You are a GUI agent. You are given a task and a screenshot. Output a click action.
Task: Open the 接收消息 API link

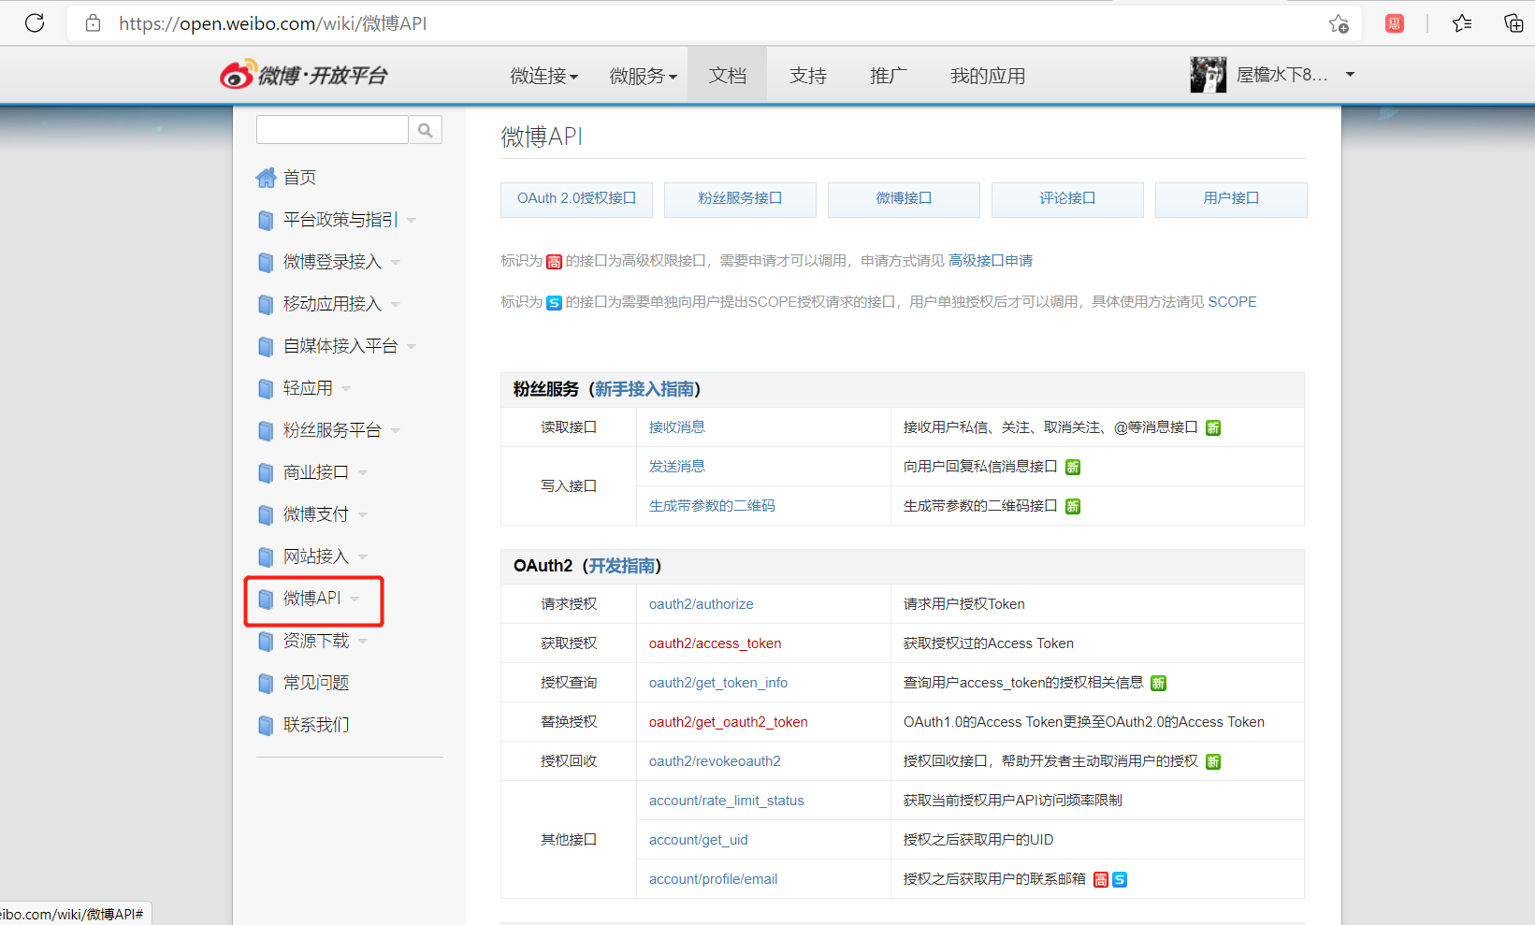point(677,427)
